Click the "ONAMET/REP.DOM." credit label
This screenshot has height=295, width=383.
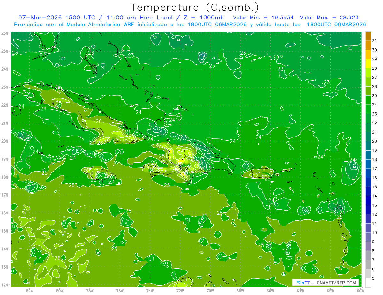(x=337, y=283)
